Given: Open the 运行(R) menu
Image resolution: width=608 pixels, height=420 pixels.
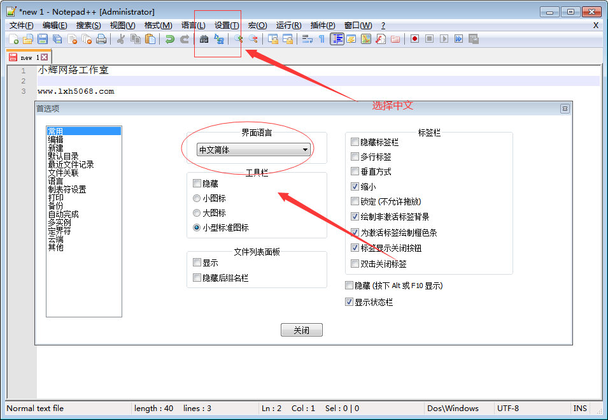Looking at the screenshot, I should [x=288, y=25].
